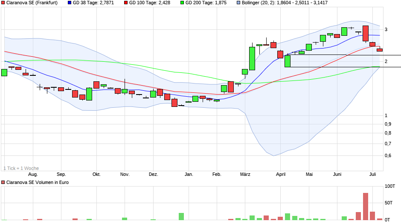Image resolution: width=401 pixels, height=224 pixels.
Task: Click the large red candle in late June
Action: pyautogui.click(x=366, y=34)
